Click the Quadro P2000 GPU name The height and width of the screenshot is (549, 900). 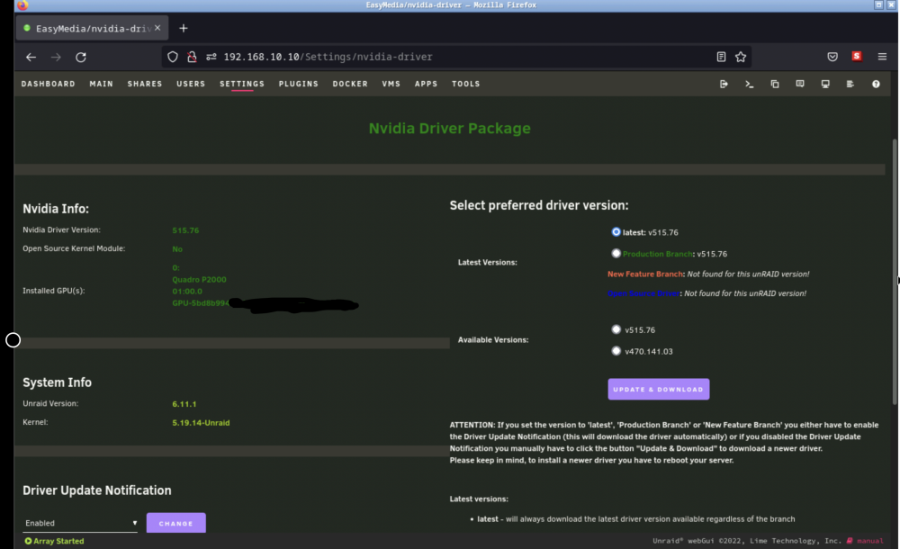click(199, 280)
